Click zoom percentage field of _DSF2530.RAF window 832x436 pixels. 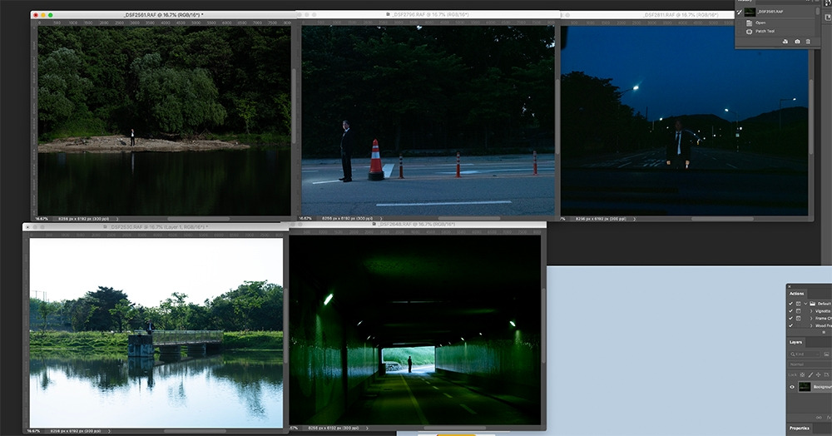[x=33, y=431]
